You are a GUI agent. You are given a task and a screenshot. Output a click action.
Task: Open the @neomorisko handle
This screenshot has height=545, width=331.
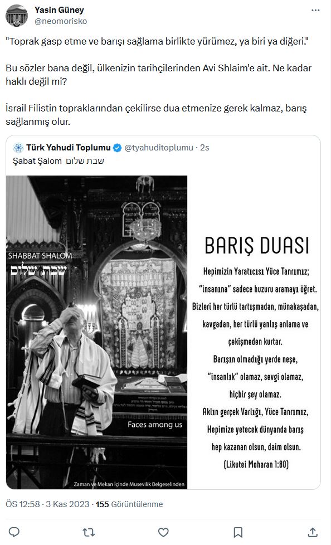pos(61,21)
